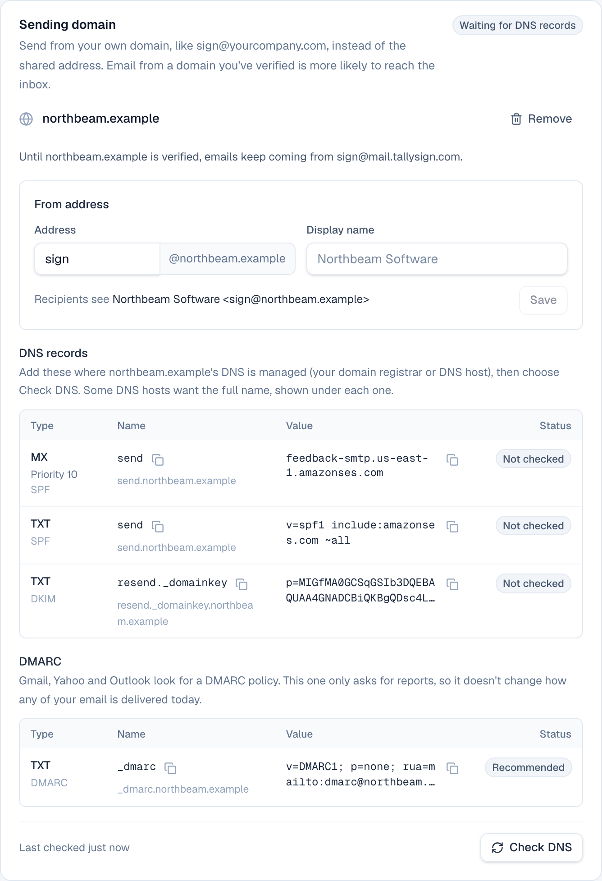Copy the v=spf1 TXT value
The width and height of the screenshot is (602, 881).
click(x=452, y=526)
